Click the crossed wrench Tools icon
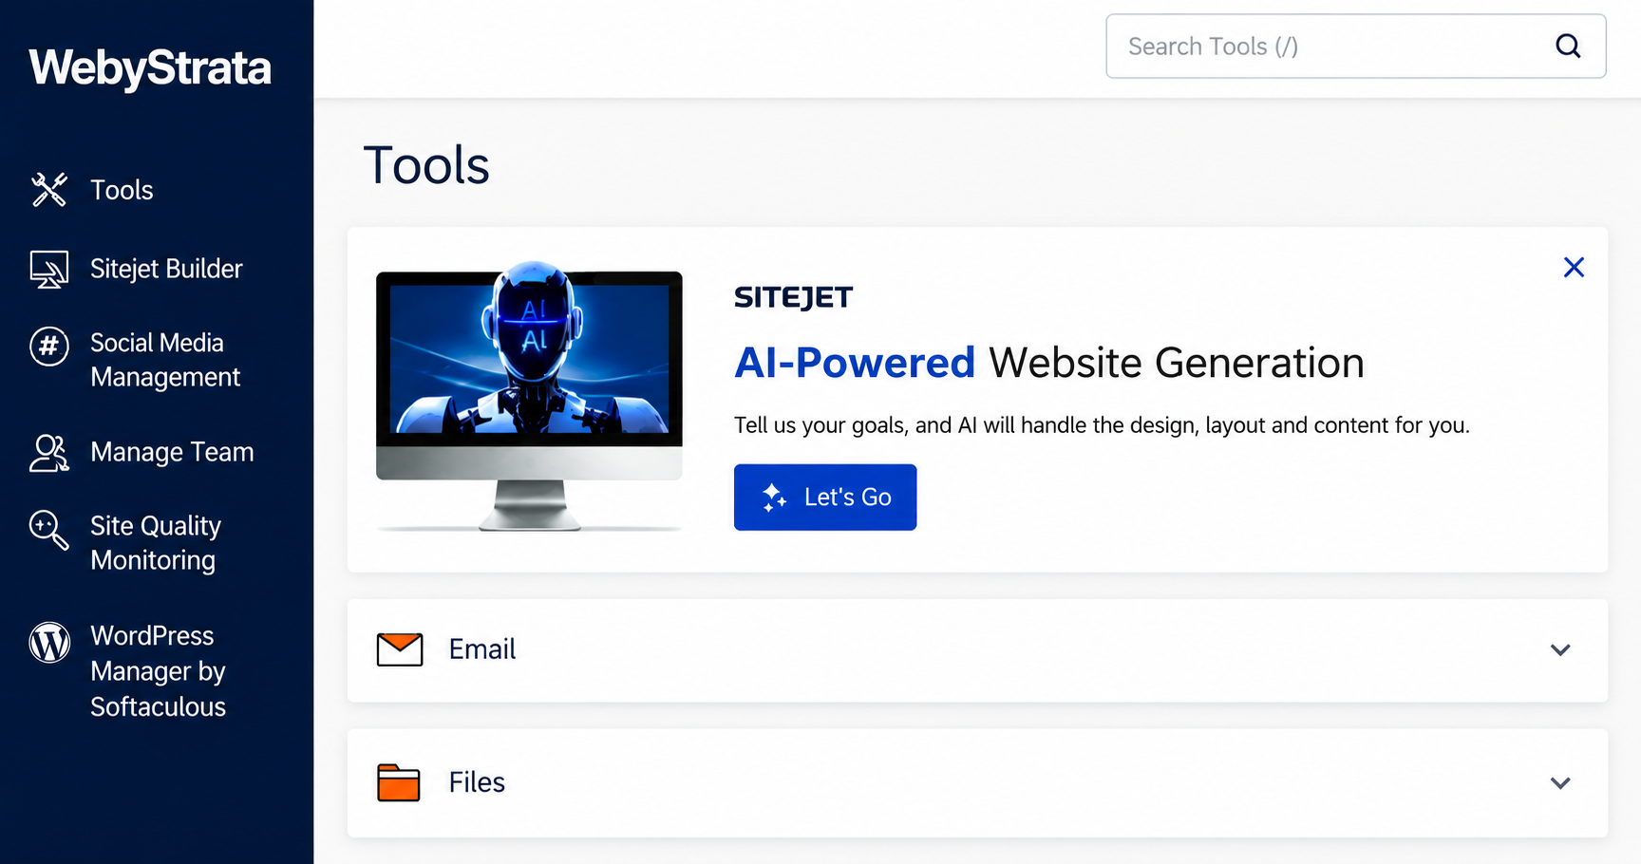 (x=48, y=190)
